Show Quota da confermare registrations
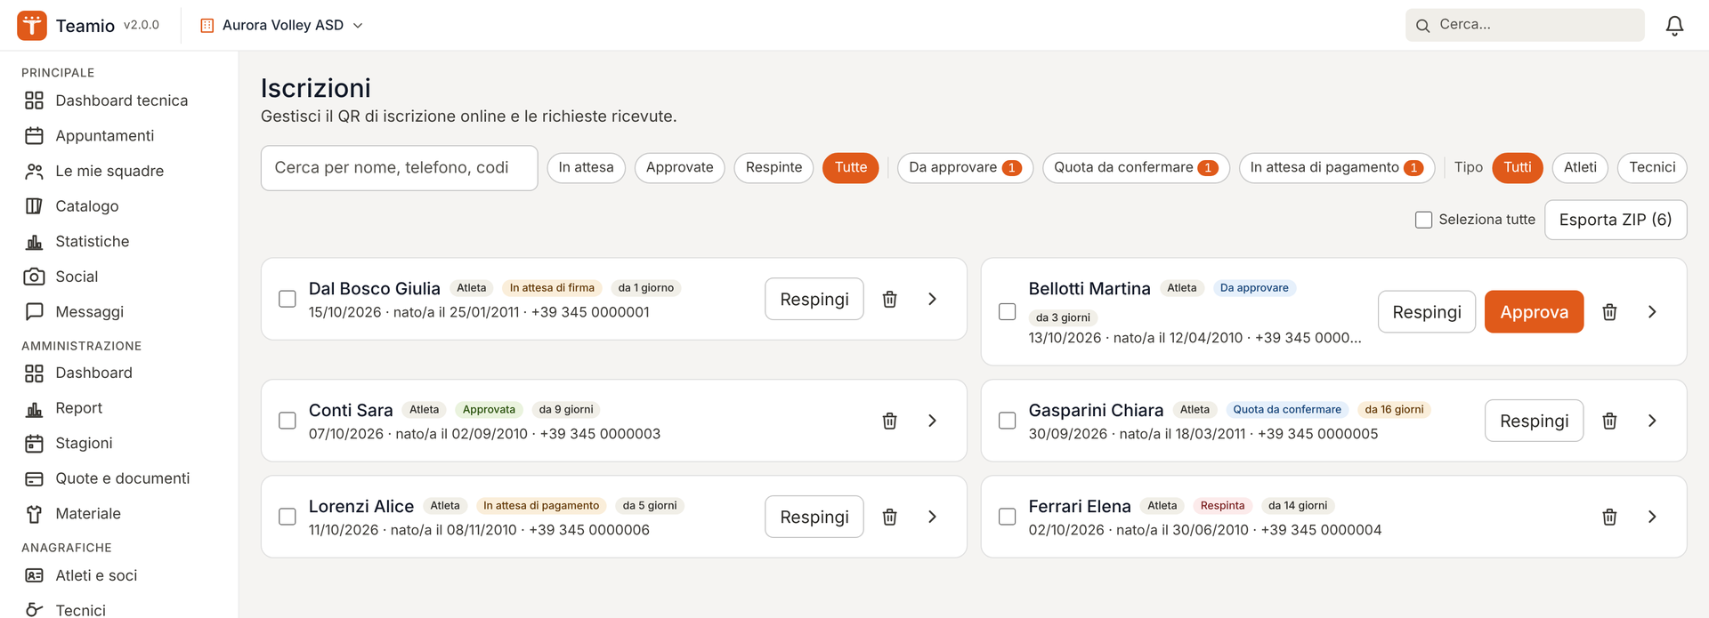Screen dimensions: 1709x618 click(x=1136, y=168)
